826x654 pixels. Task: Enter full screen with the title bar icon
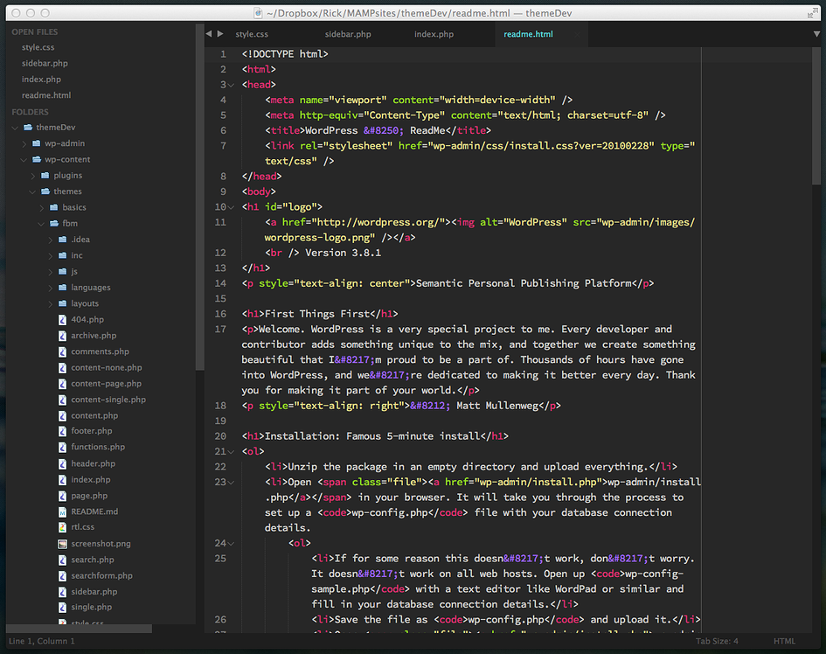812,13
